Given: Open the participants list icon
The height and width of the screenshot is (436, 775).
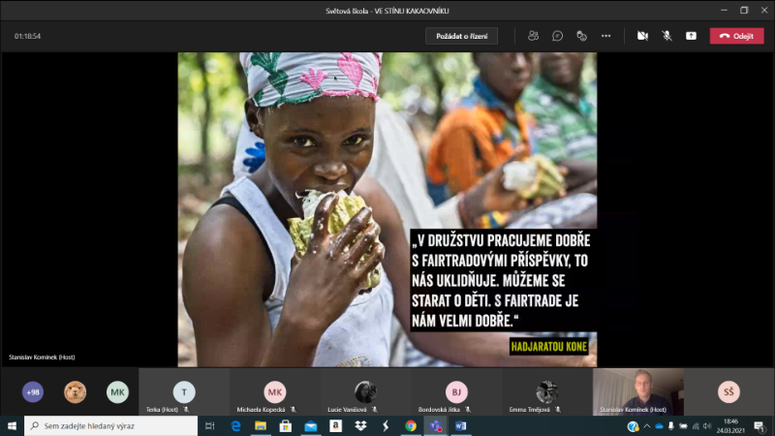Looking at the screenshot, I should 533,36.
